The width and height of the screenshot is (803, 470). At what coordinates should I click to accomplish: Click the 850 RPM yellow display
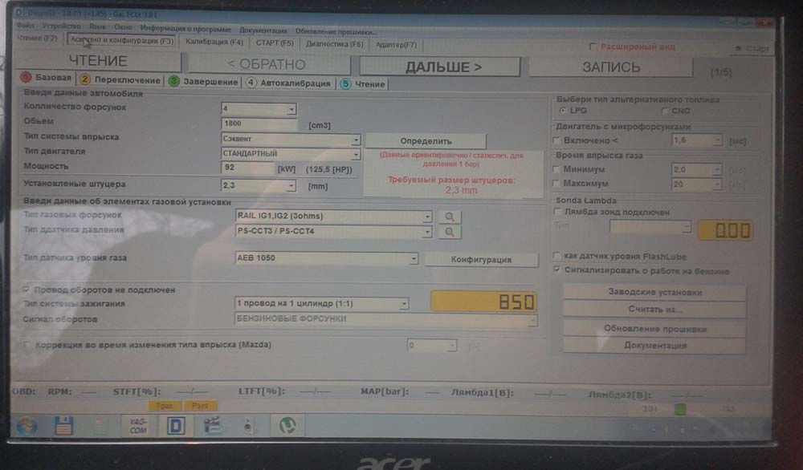[x=483, y=302]
